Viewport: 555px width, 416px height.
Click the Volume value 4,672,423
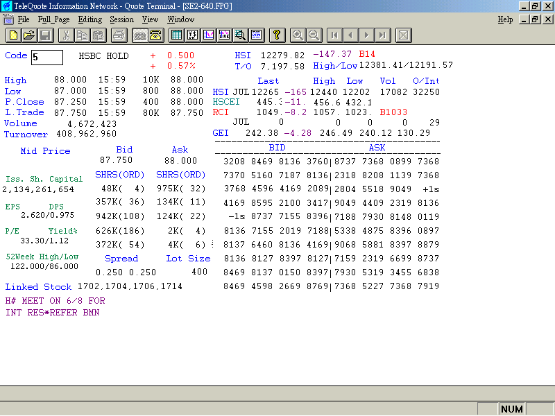[x=92, y=124]
